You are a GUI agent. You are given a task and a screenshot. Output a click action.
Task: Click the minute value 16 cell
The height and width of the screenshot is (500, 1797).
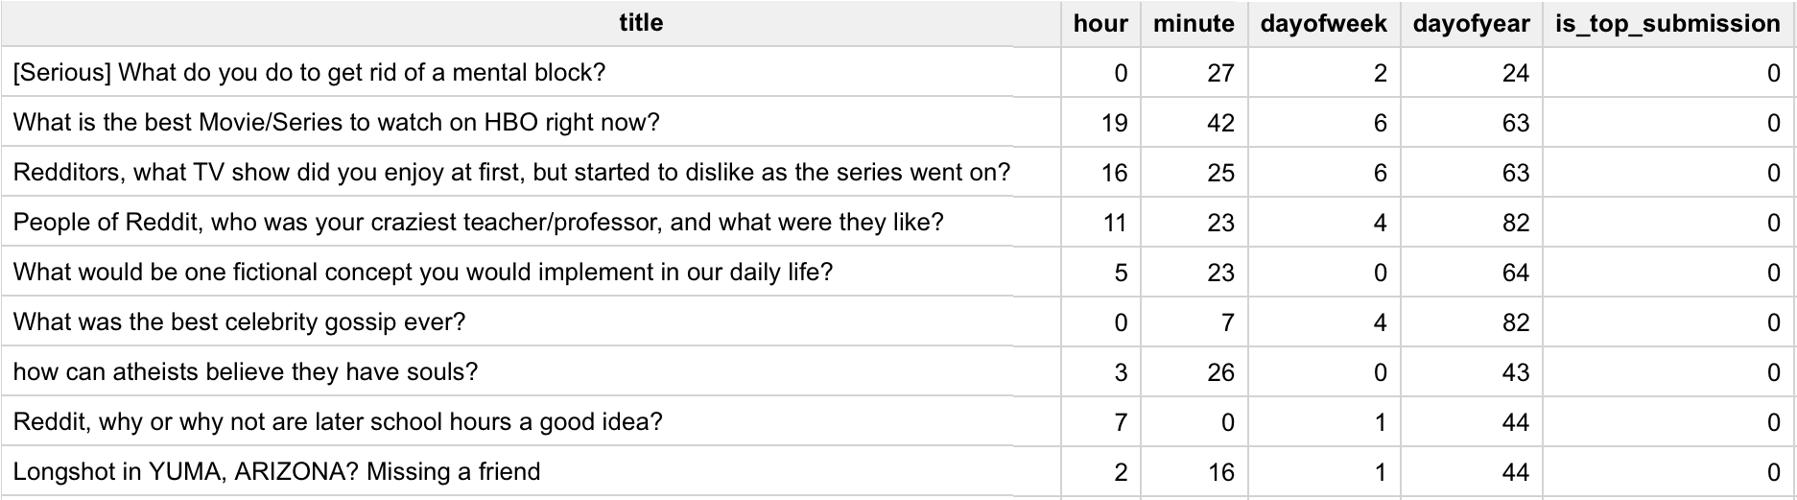1220,472
